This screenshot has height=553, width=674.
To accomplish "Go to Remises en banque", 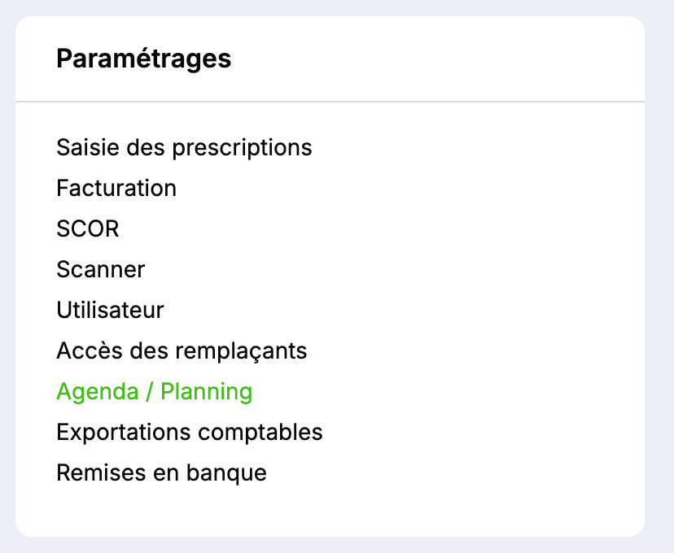I will [x=161, y=473].
